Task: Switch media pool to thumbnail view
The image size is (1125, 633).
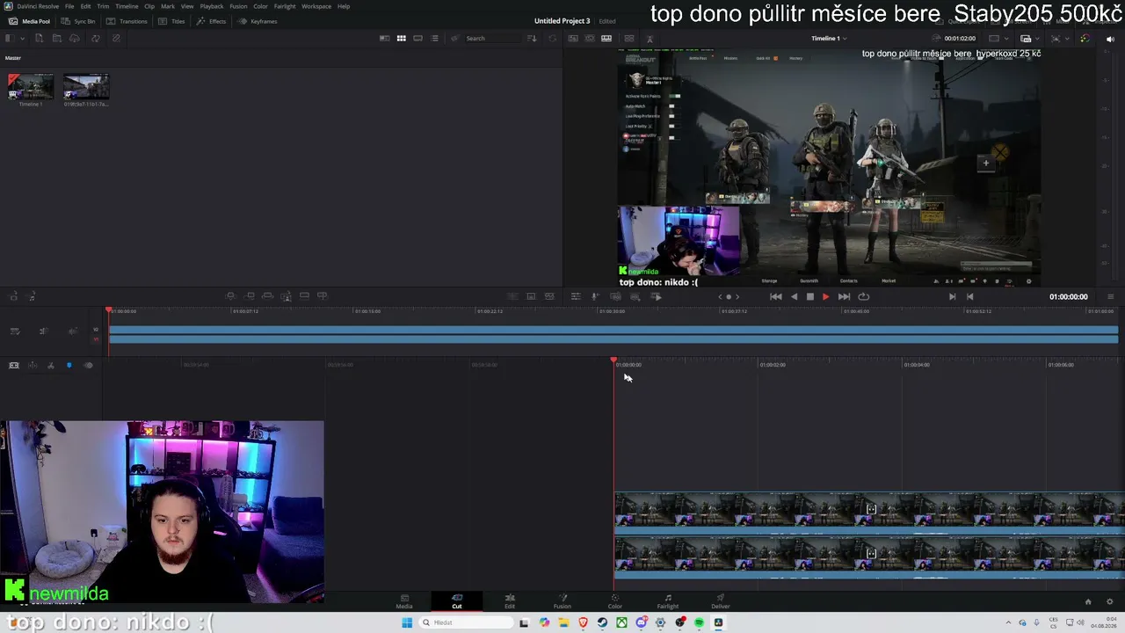Action: pos(401,39)
